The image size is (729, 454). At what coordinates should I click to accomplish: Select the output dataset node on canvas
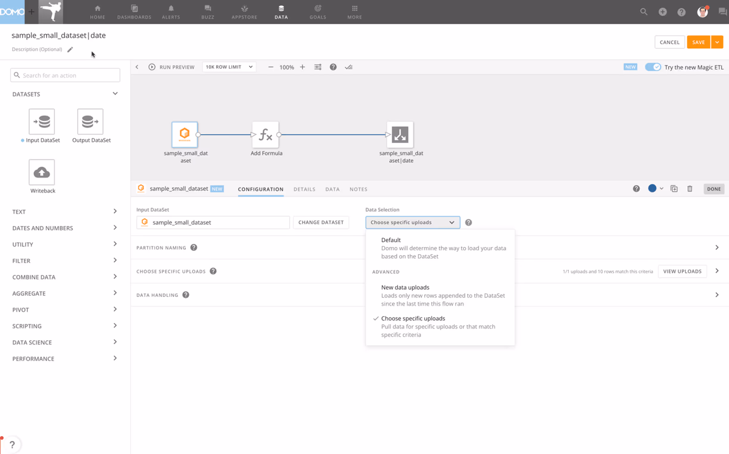pos(400,135)
